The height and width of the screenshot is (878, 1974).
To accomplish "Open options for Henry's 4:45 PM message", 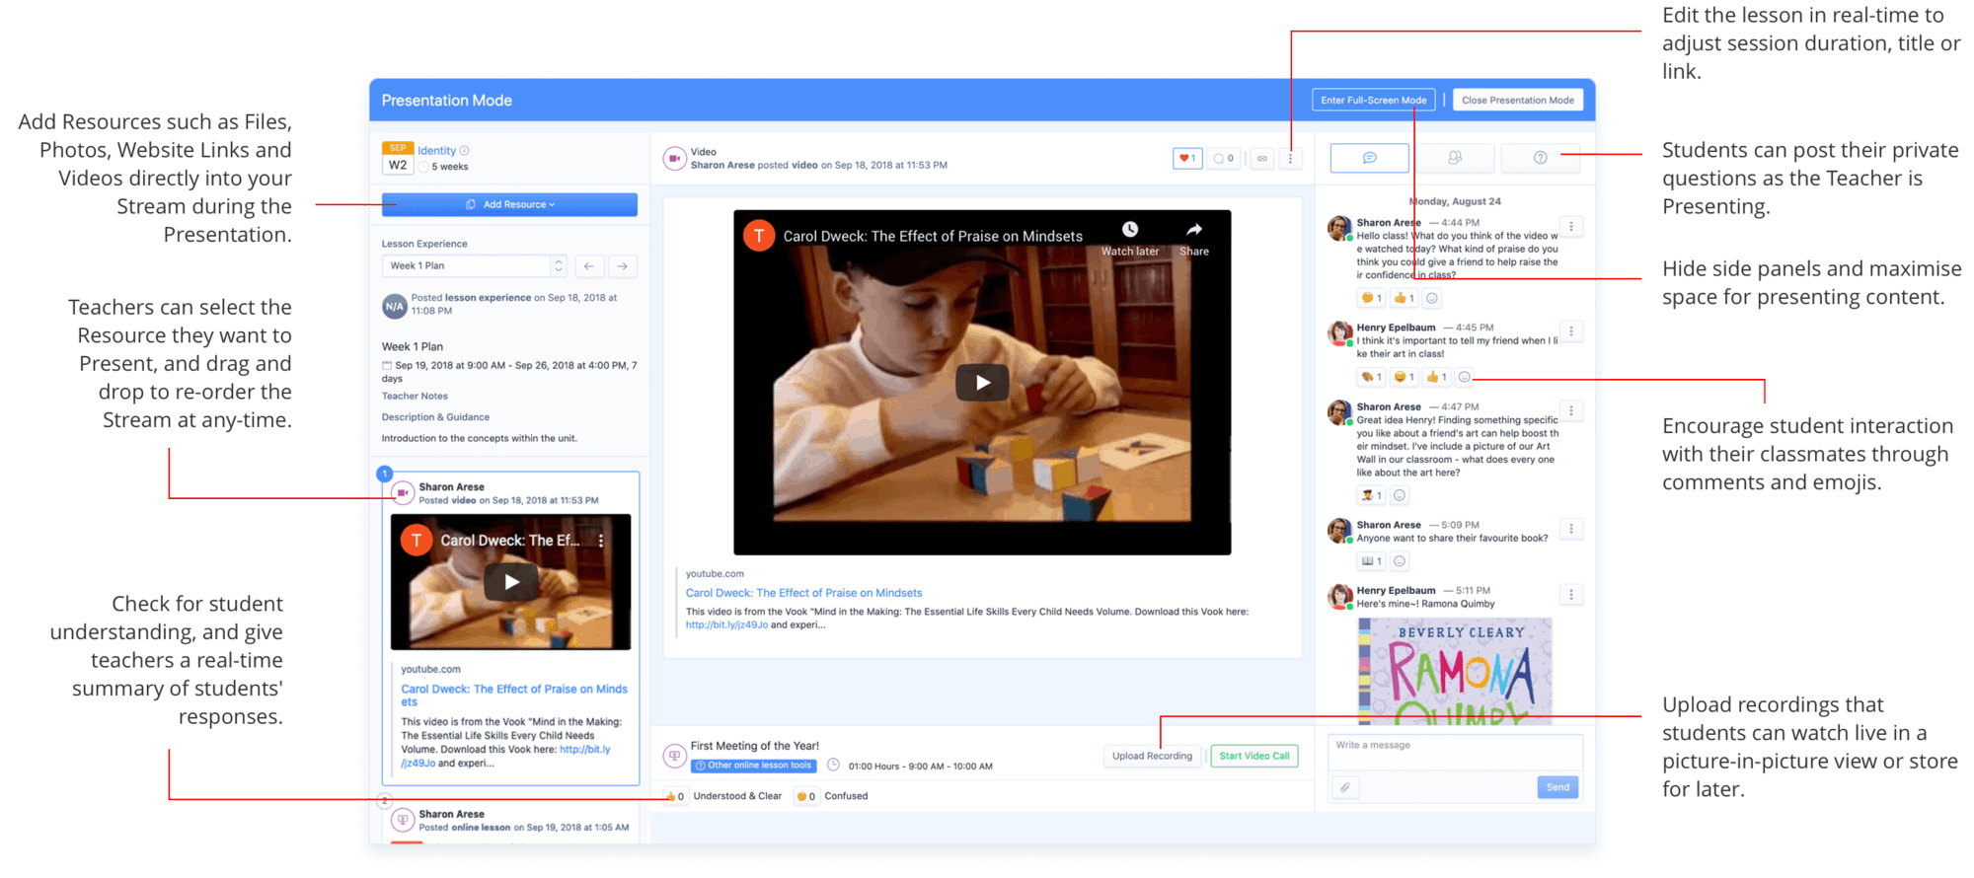I will click(1571, 331).
